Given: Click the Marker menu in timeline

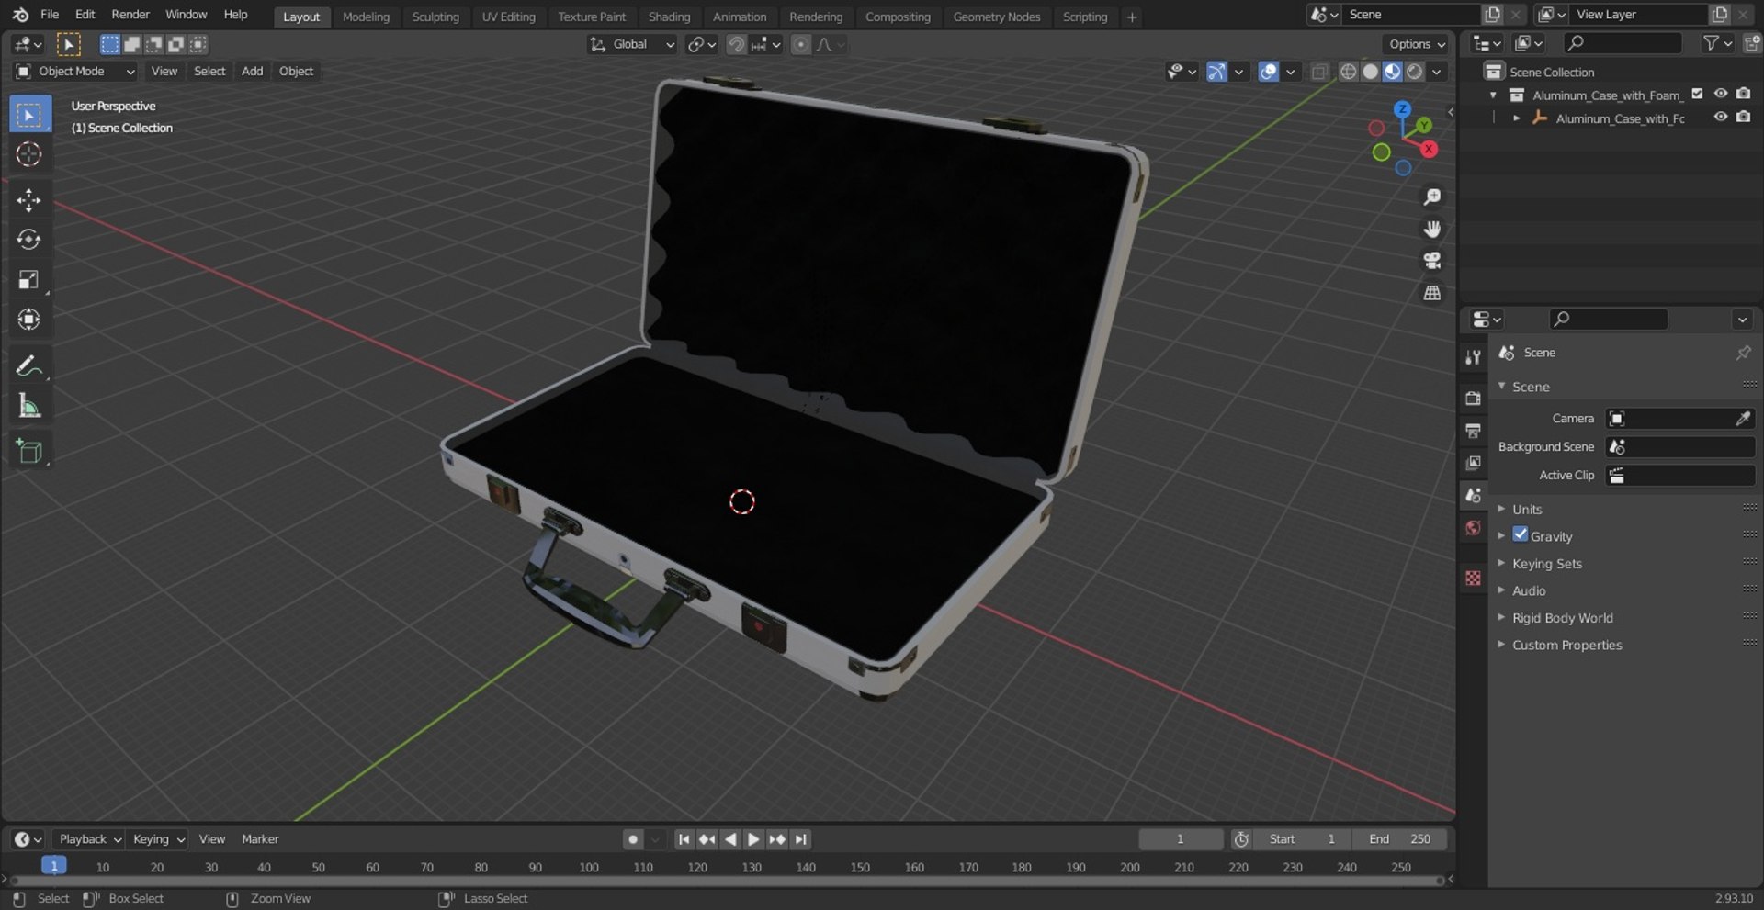Looking at the screenshot, I should [x=260, y=839].
